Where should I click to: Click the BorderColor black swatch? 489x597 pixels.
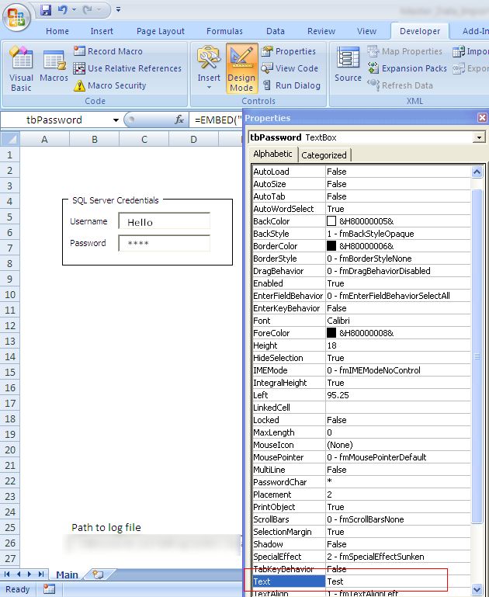tap(331, 246)
